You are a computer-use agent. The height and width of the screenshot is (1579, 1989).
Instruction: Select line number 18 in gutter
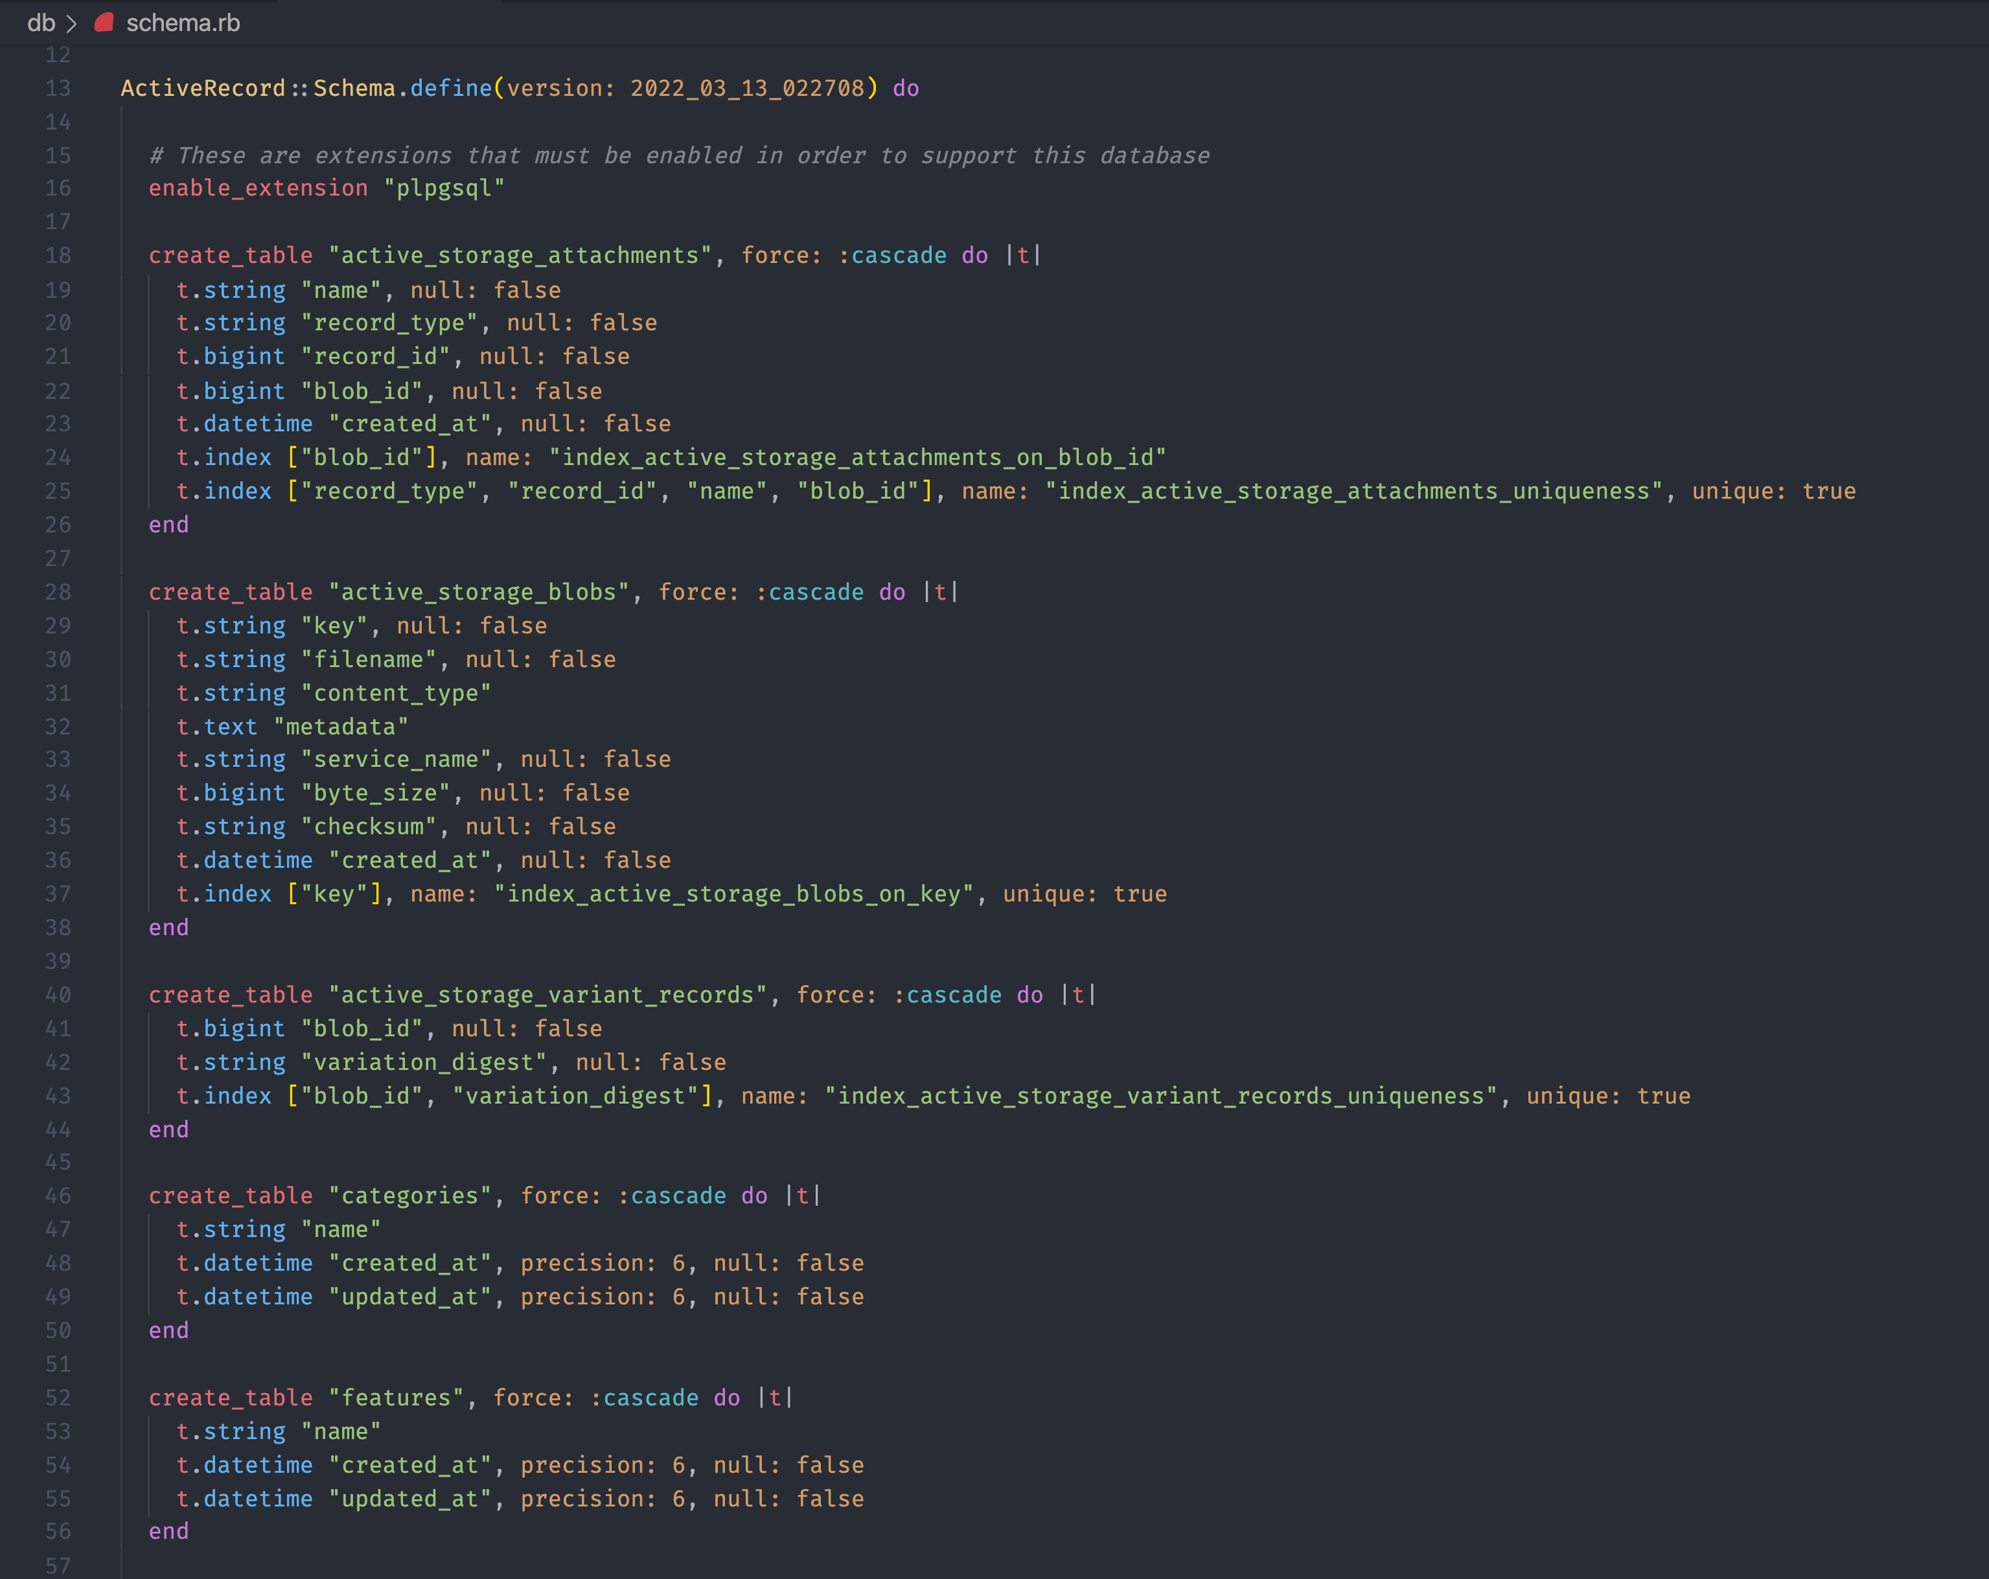pos(58,255)
